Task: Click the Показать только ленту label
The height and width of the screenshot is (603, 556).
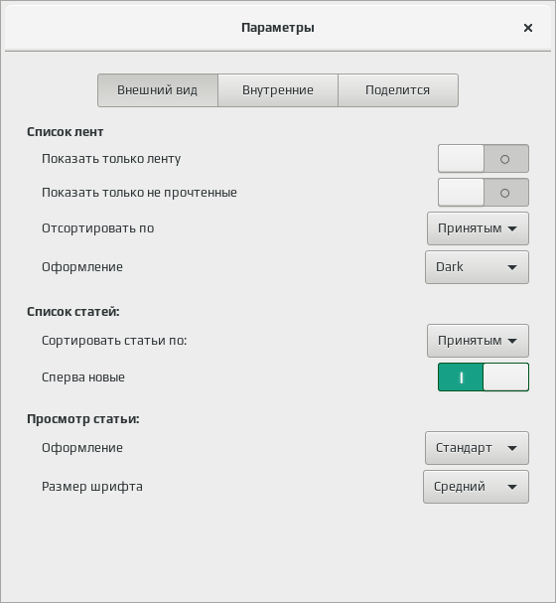Action: pos(111,159)
